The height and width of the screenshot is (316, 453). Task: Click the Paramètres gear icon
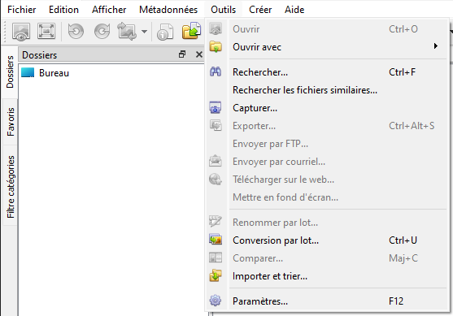click(x=216, y=301)
